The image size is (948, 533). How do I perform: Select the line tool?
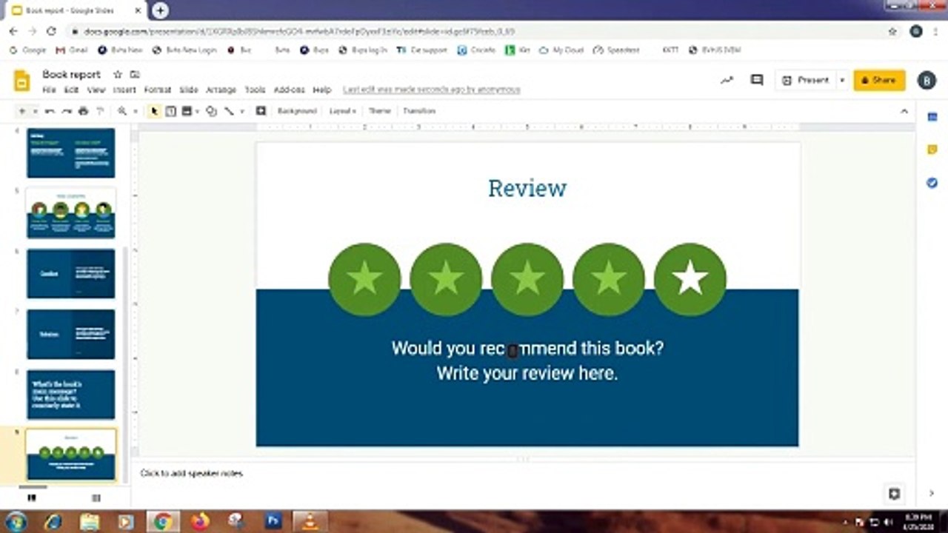(x=229, y=111)
